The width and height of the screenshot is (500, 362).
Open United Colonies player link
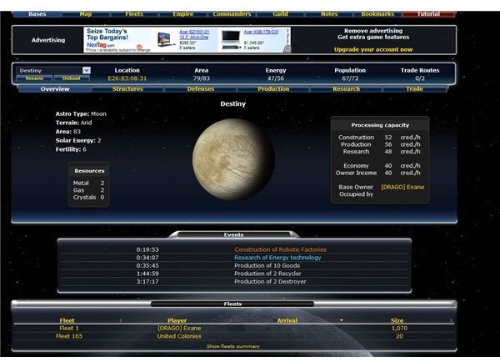click(179, 336)
